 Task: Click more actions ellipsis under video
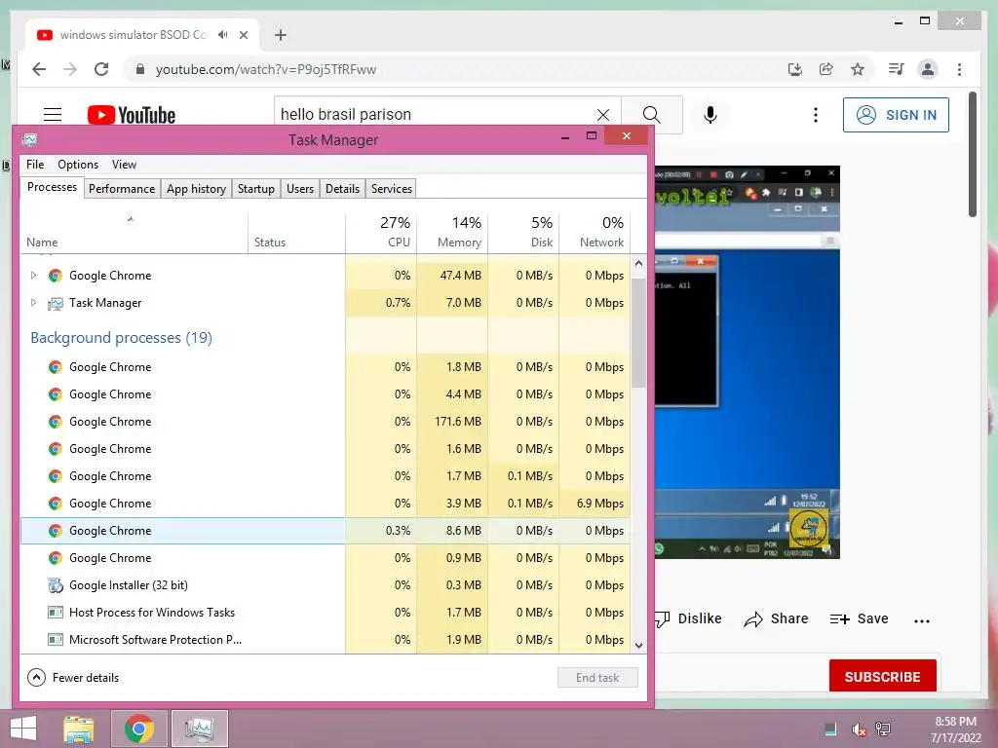tap(922, 620)
